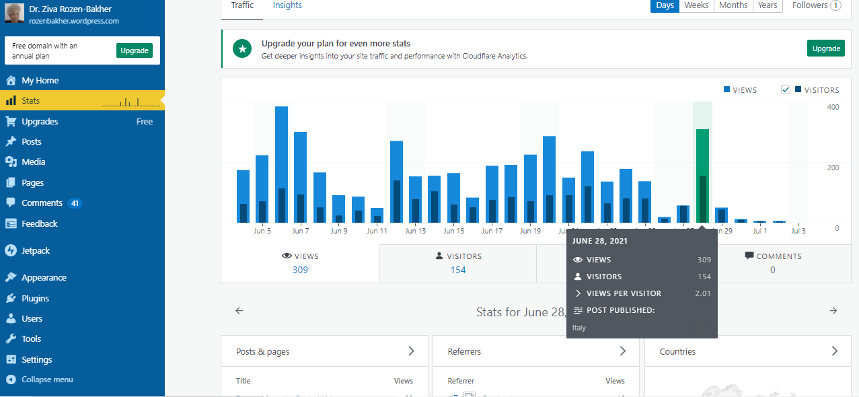This screenshot has width=859, height=397.
Task: Click the rozenbakher.wordpress.com site address
Action: click(74, 21)
